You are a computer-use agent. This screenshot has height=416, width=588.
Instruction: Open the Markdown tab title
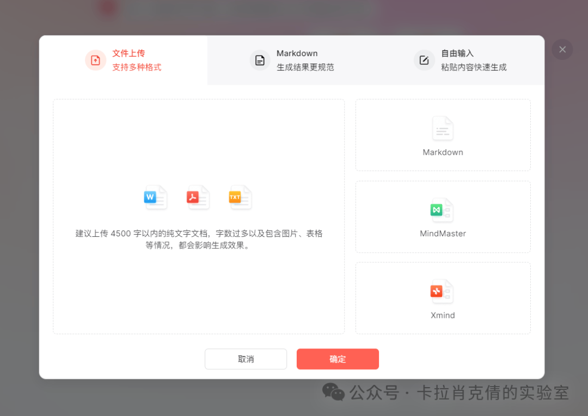click(x=297, y=53)
